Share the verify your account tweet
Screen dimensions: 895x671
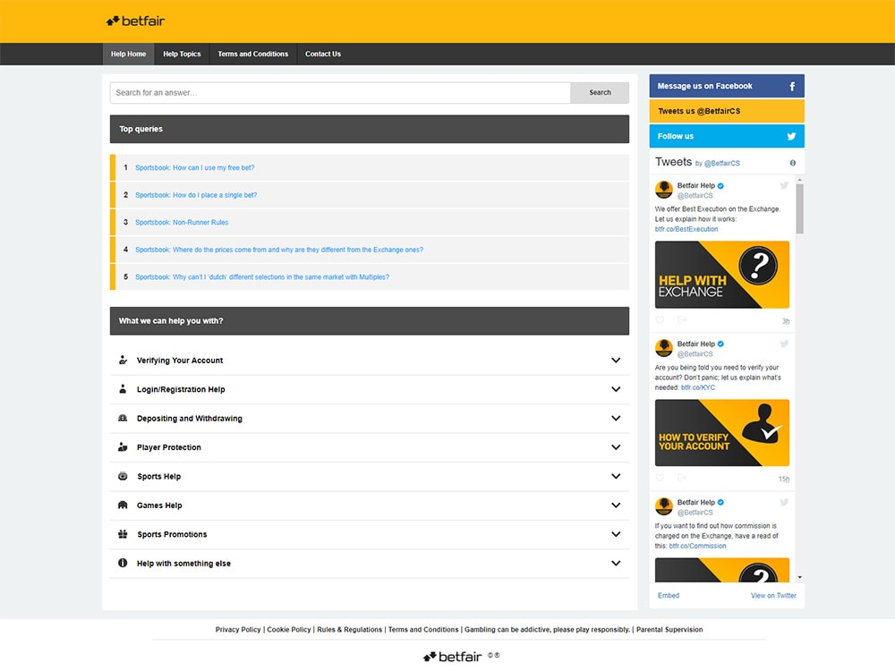click(681, 478)
